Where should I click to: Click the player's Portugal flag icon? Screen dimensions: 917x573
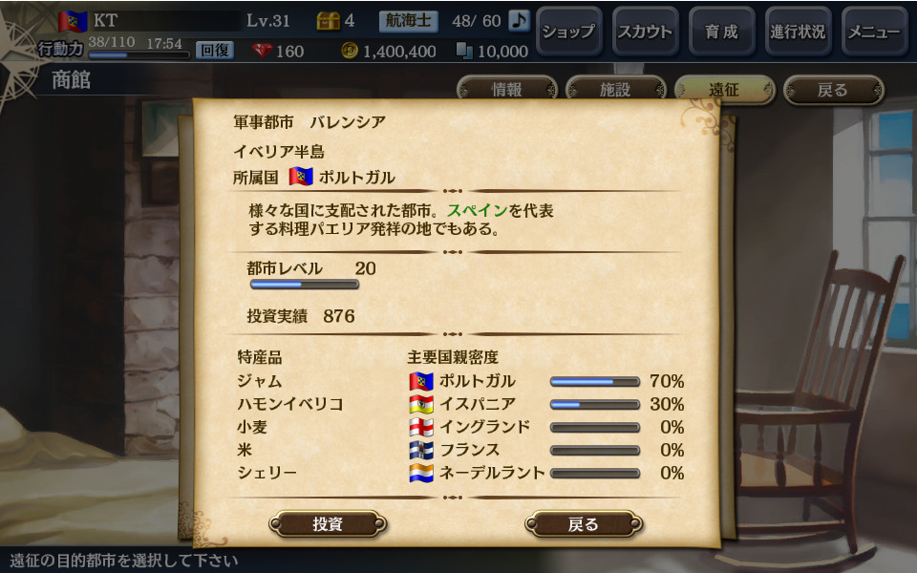pyautogui.click(x=73, y=22)
